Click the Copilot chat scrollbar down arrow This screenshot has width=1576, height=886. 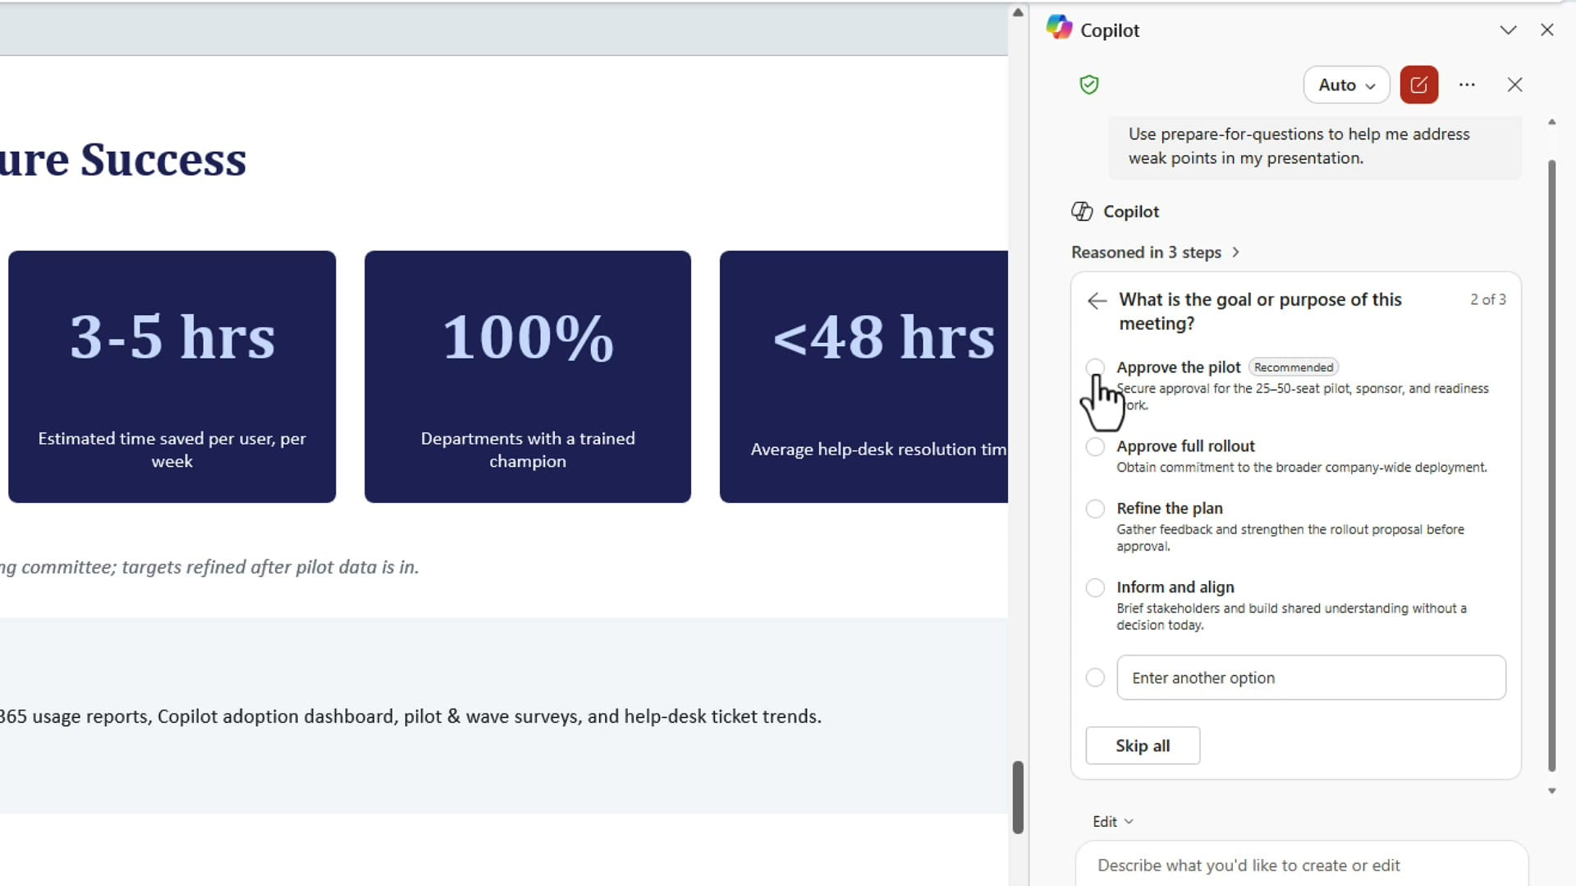1551,792
